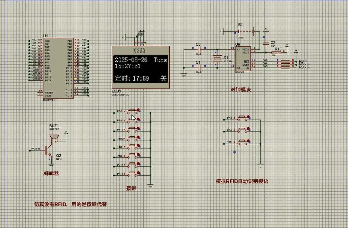Select the R10 10k resistor
348x228 pixels.
coord(276,53)
